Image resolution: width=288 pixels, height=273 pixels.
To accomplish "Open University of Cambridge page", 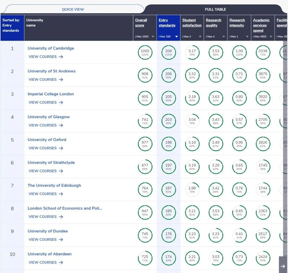I will [x=51, y=48].
